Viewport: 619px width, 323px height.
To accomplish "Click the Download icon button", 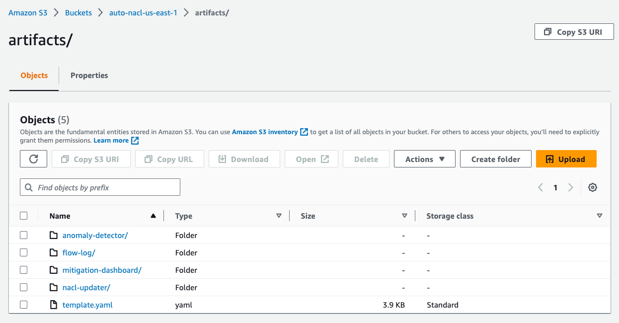I will coord(221,159).
